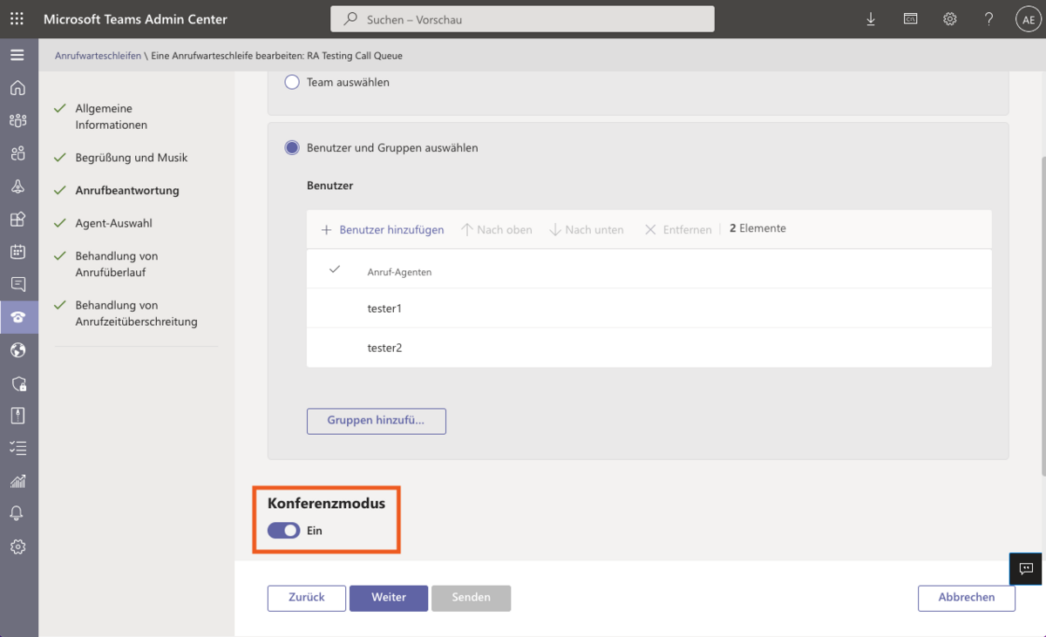Screen dimensions: 1046x637
Task: Open the Analytics reports sidebar icon
Action: click(x=17, y=481)
